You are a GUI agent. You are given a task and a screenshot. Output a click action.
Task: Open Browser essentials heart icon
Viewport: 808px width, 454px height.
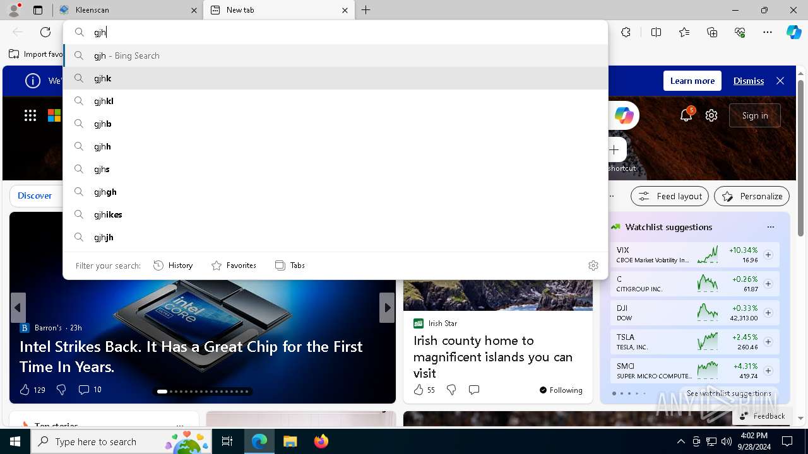tap(740, 32)
